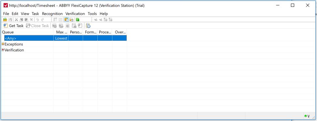Sort by the Queue column header
Viewport: 317px width, 121px height.
point(27,32)
